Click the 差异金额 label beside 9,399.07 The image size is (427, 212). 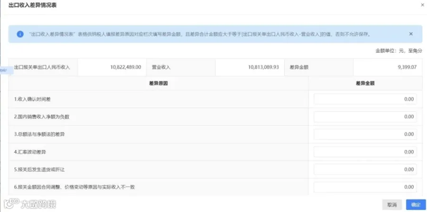(x=299, y=67)
